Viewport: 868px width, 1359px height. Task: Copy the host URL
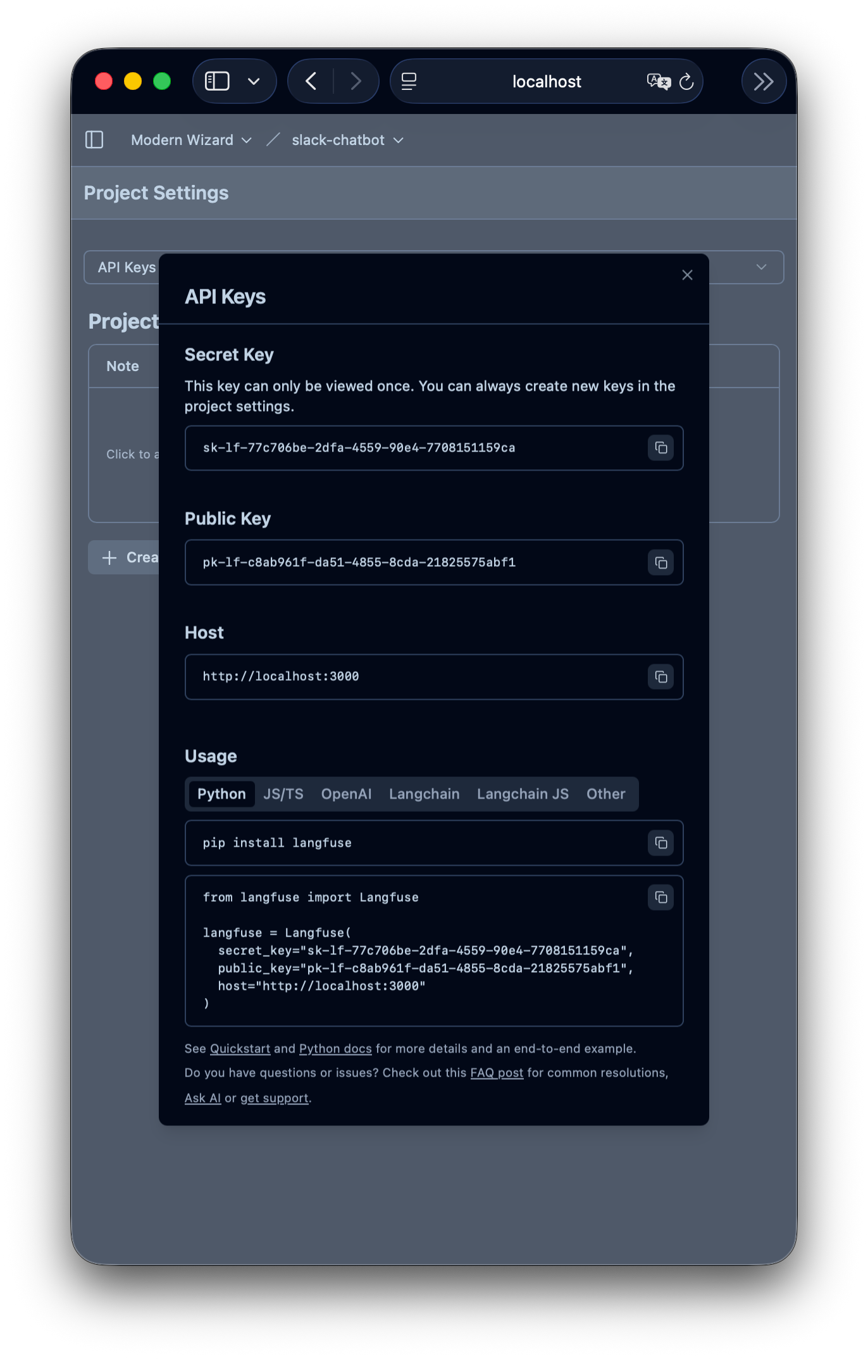click(660, 677)
